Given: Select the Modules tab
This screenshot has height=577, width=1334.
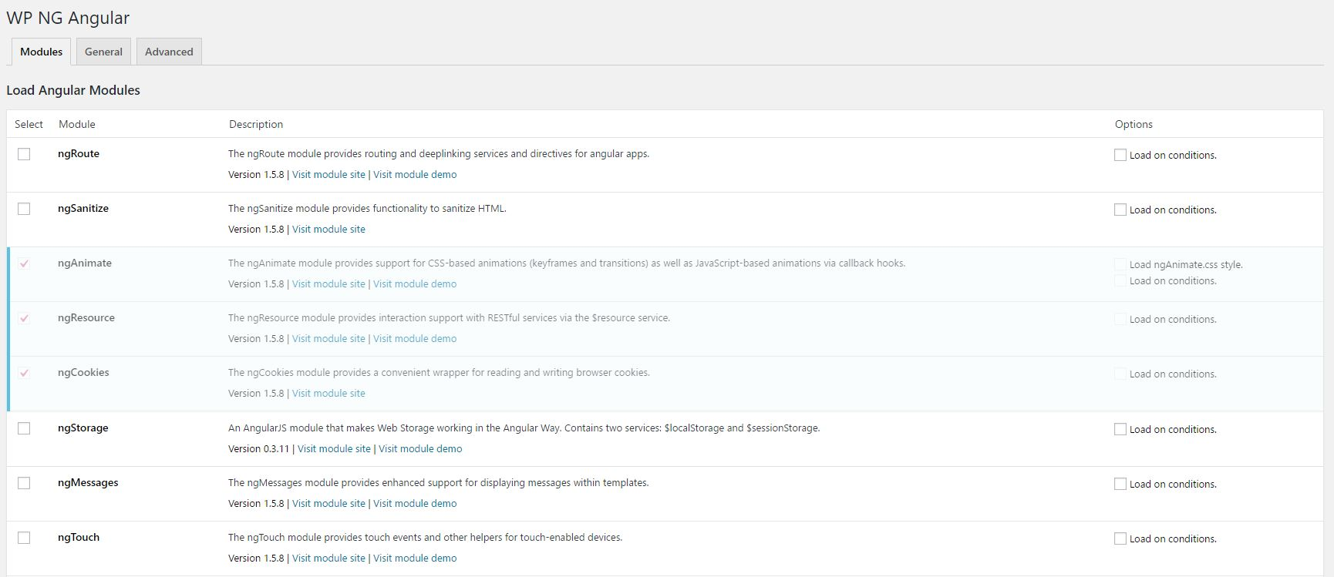Looking at the screenshot, I should (x=41, y=52).
